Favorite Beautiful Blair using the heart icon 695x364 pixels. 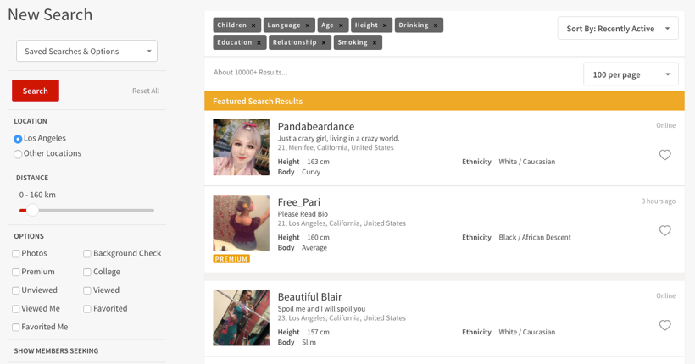click(x=664, y=325)
